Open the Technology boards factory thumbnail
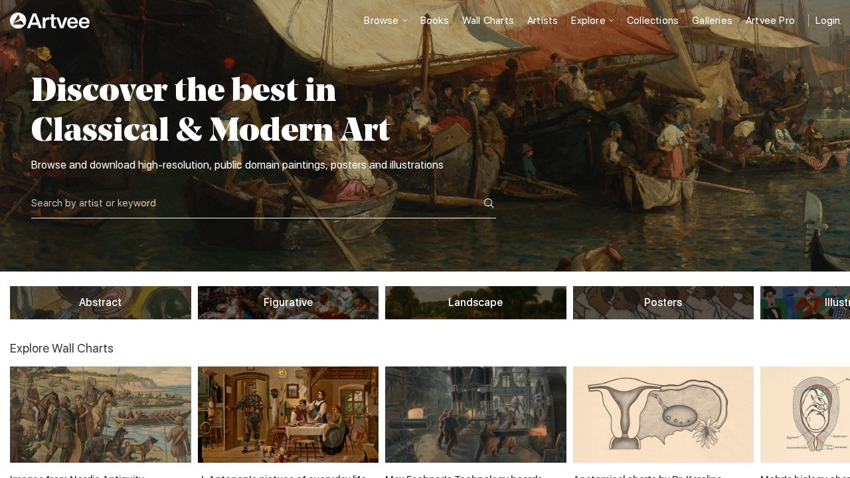The width and height of the screenshot is (850, 478). 475,414
